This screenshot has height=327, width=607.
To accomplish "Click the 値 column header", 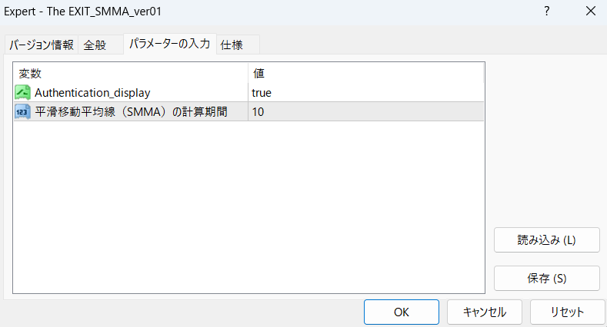I will (365, 73).
